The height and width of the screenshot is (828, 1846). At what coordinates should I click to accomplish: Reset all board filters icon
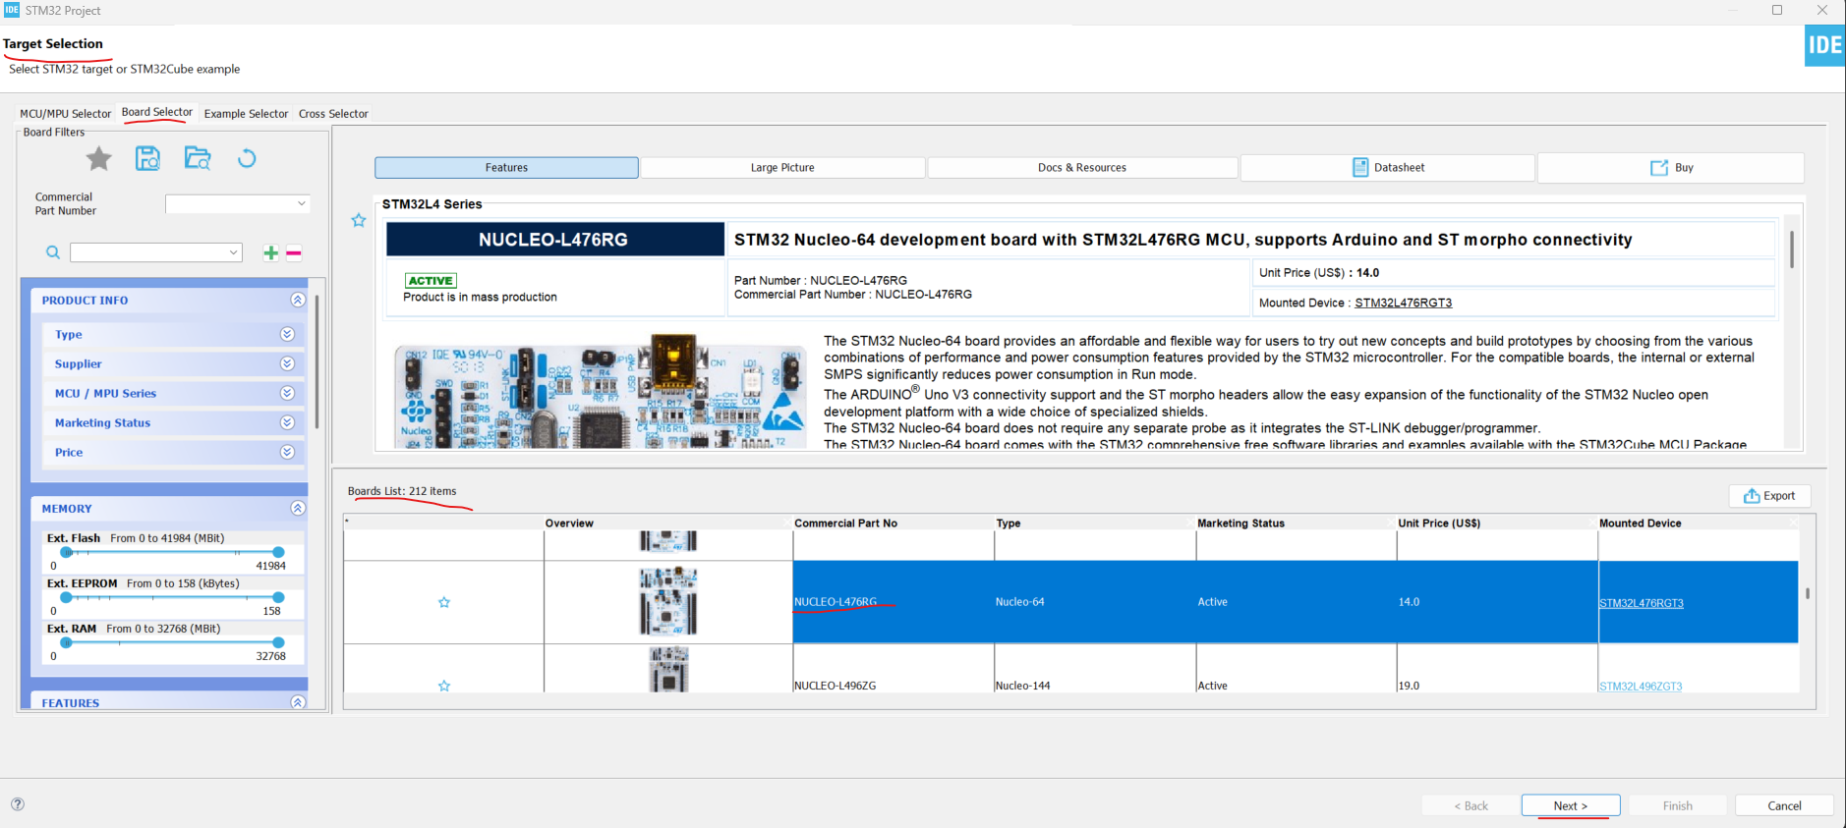pos(247,158)
